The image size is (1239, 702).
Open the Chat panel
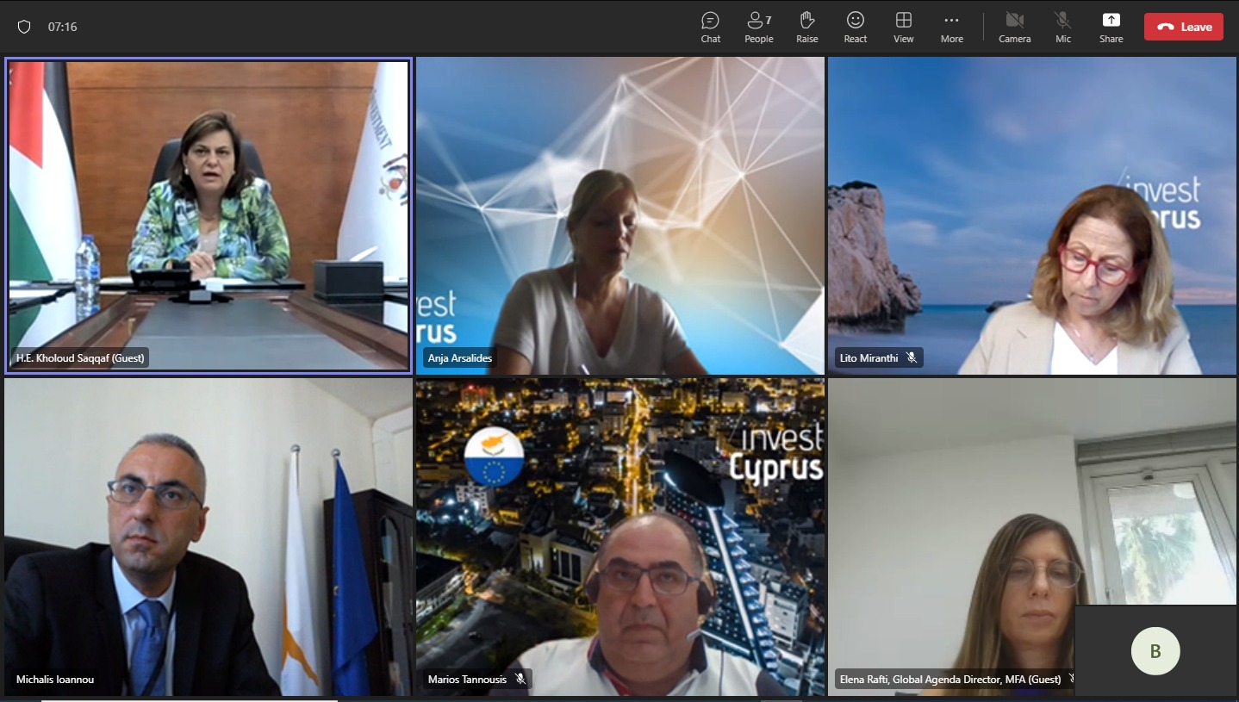pos(710,27)
